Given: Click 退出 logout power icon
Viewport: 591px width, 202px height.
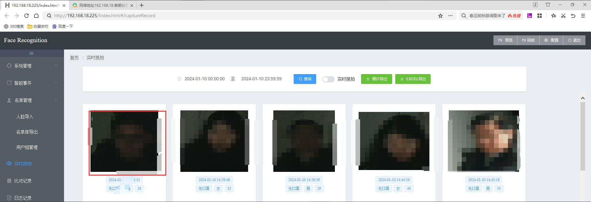Looking at the screenshot, I should 574,40.
